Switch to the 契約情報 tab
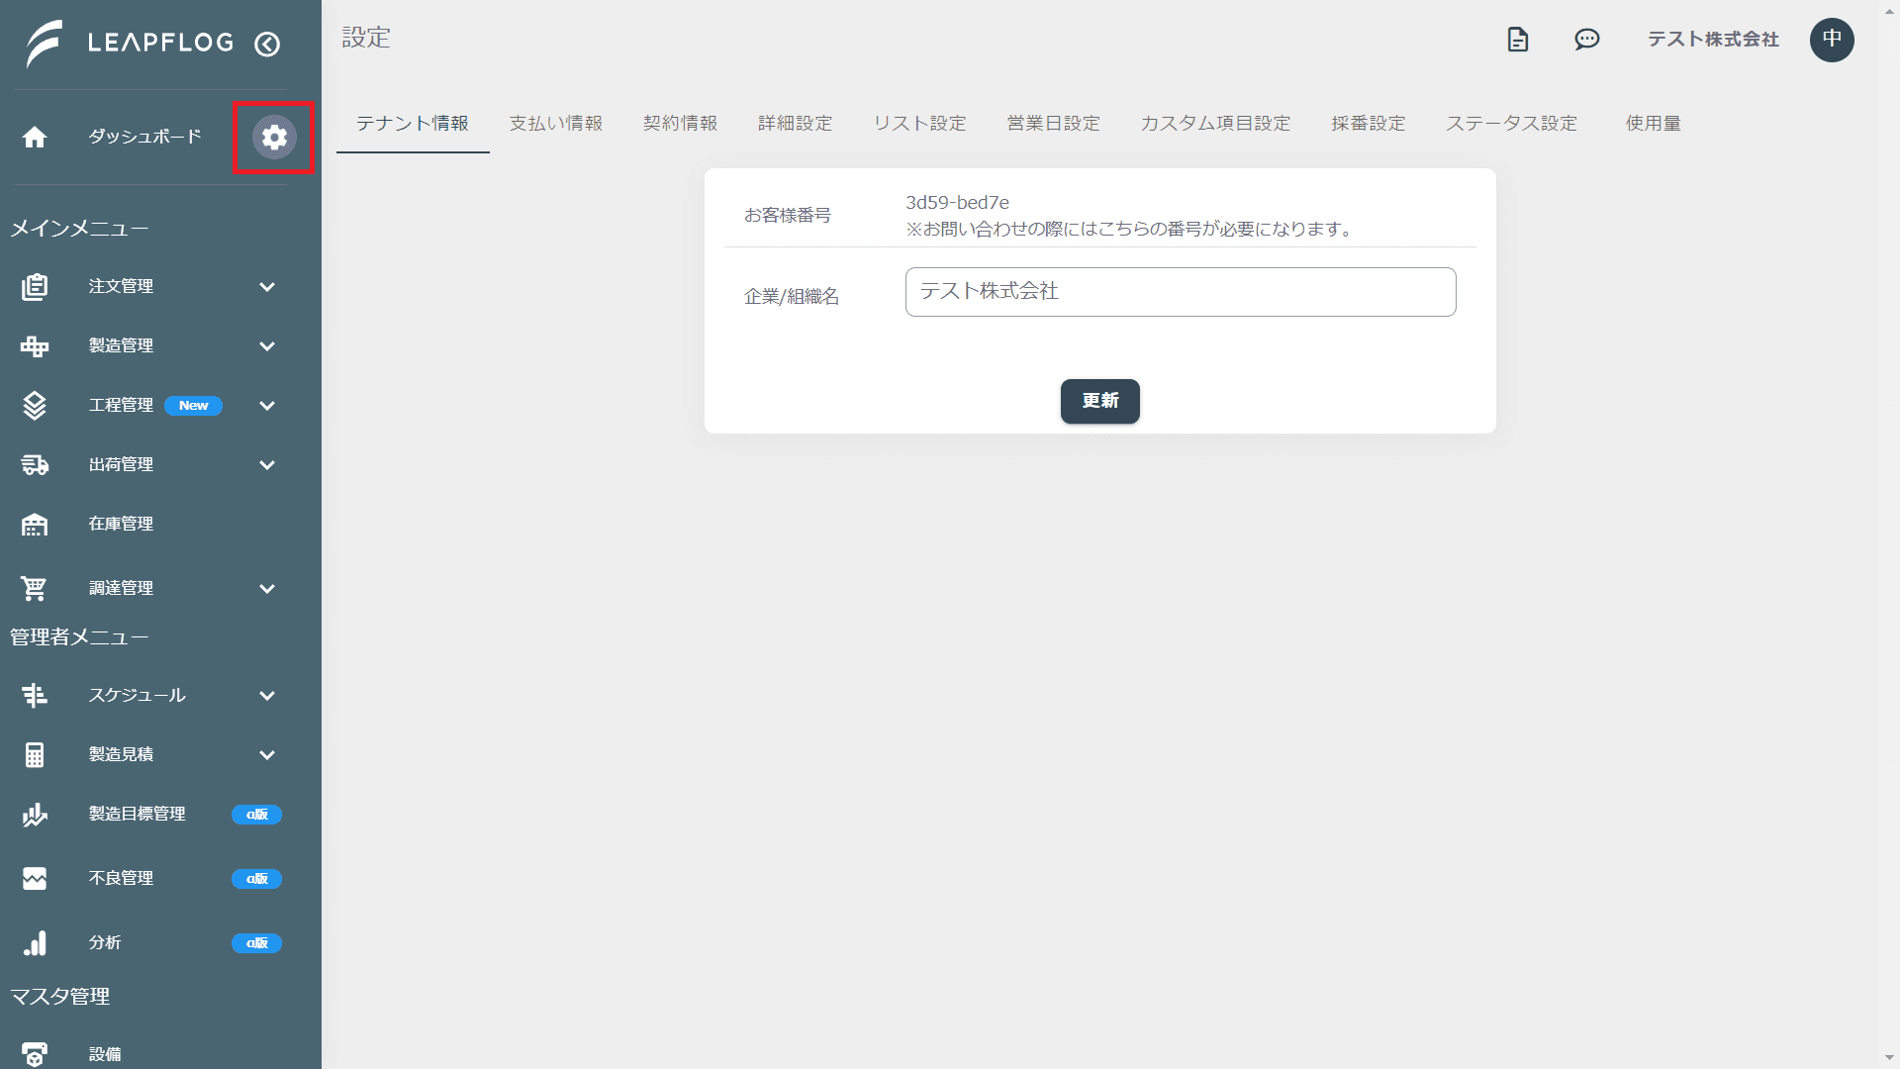The width and height of the screenshot is (1900, 1069). [x=681, y=124]
